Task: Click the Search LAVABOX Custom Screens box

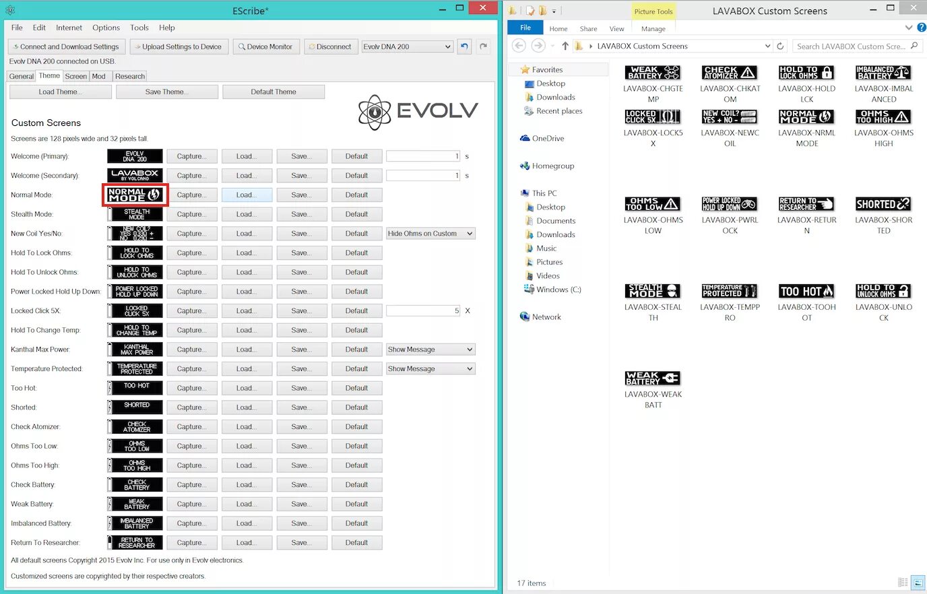Action: tap(857, 46)
